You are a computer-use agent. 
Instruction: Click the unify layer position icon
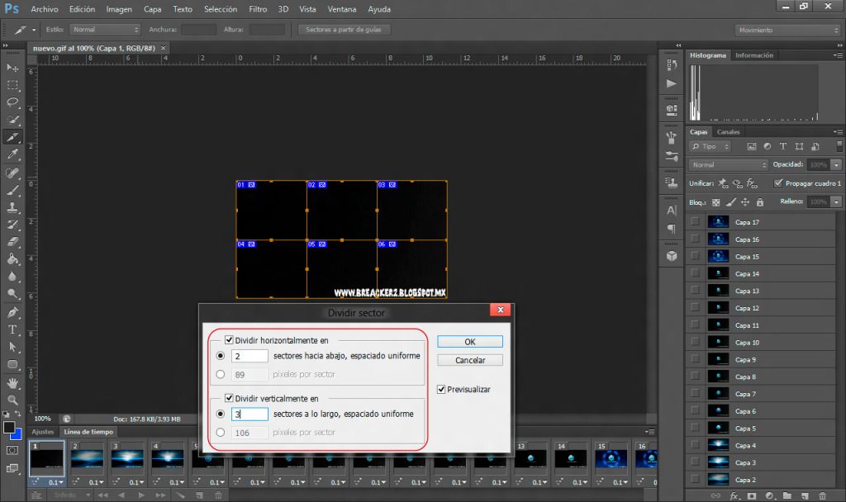point(723,184)
